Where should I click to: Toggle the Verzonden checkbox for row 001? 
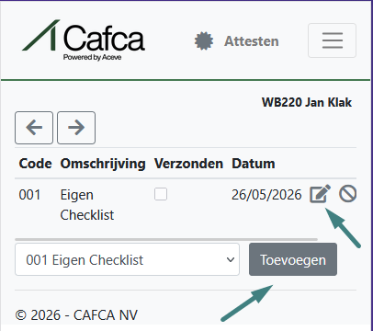coord(161,194)
